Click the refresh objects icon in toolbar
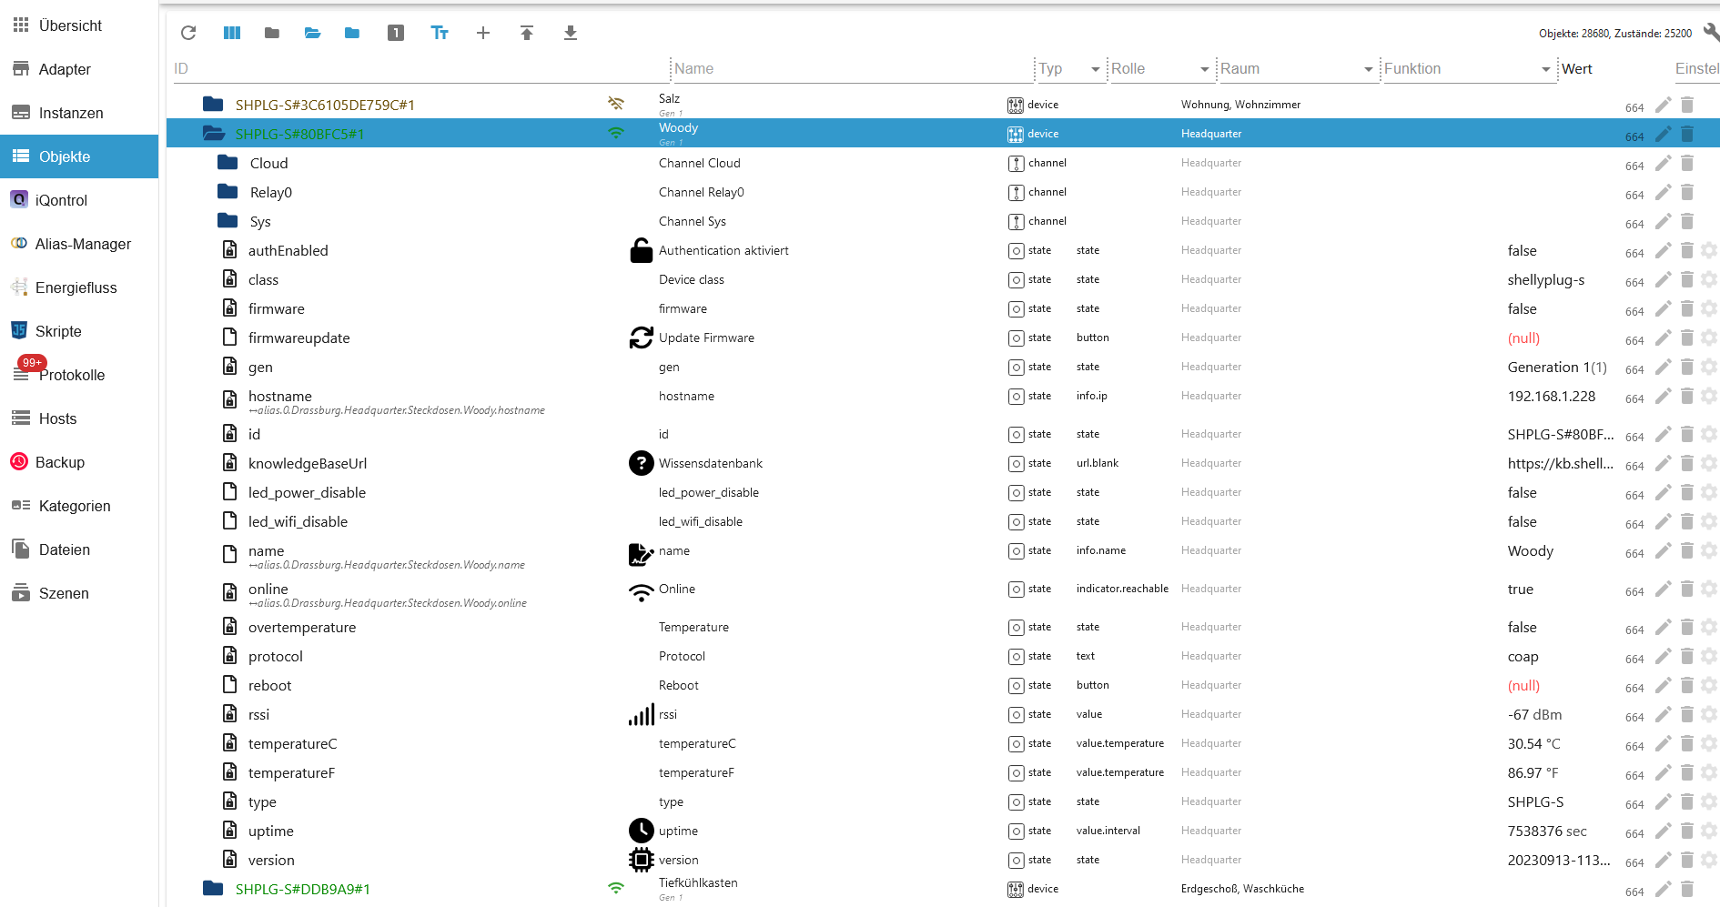 pos(188,33)
